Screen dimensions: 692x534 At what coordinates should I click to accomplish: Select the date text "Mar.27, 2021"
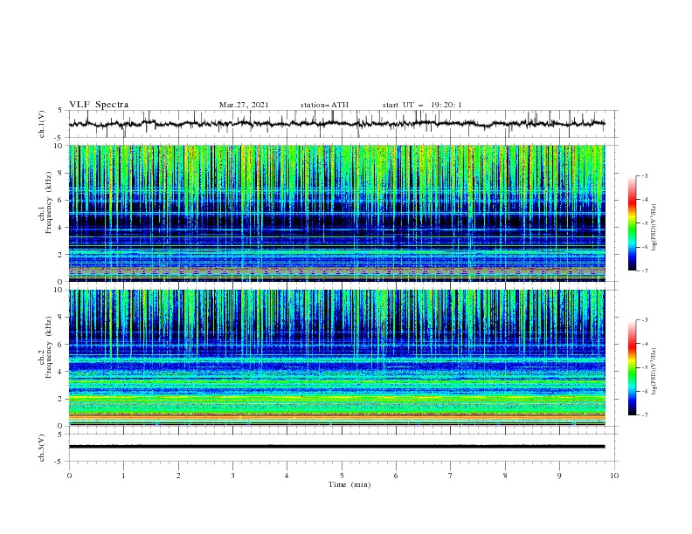244,105
